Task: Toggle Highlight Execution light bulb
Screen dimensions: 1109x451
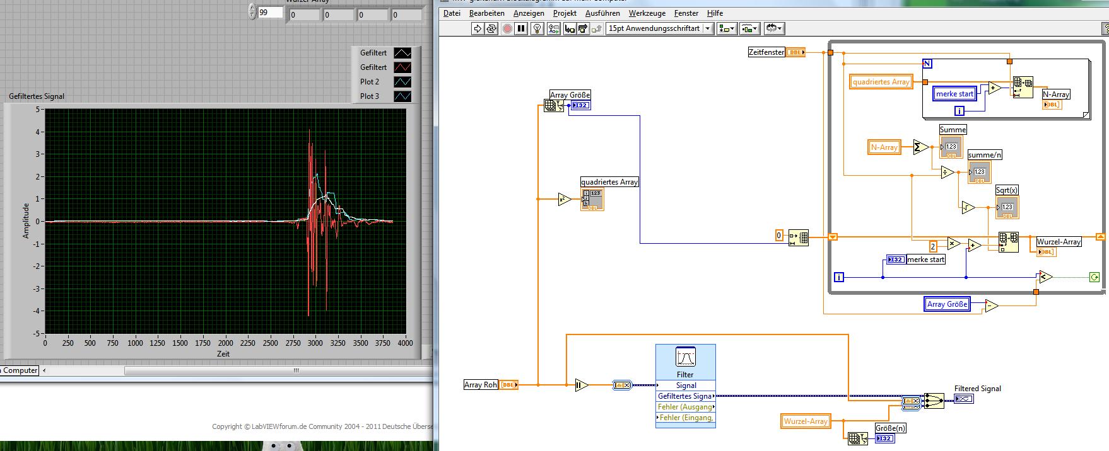Action: point(537,28)
